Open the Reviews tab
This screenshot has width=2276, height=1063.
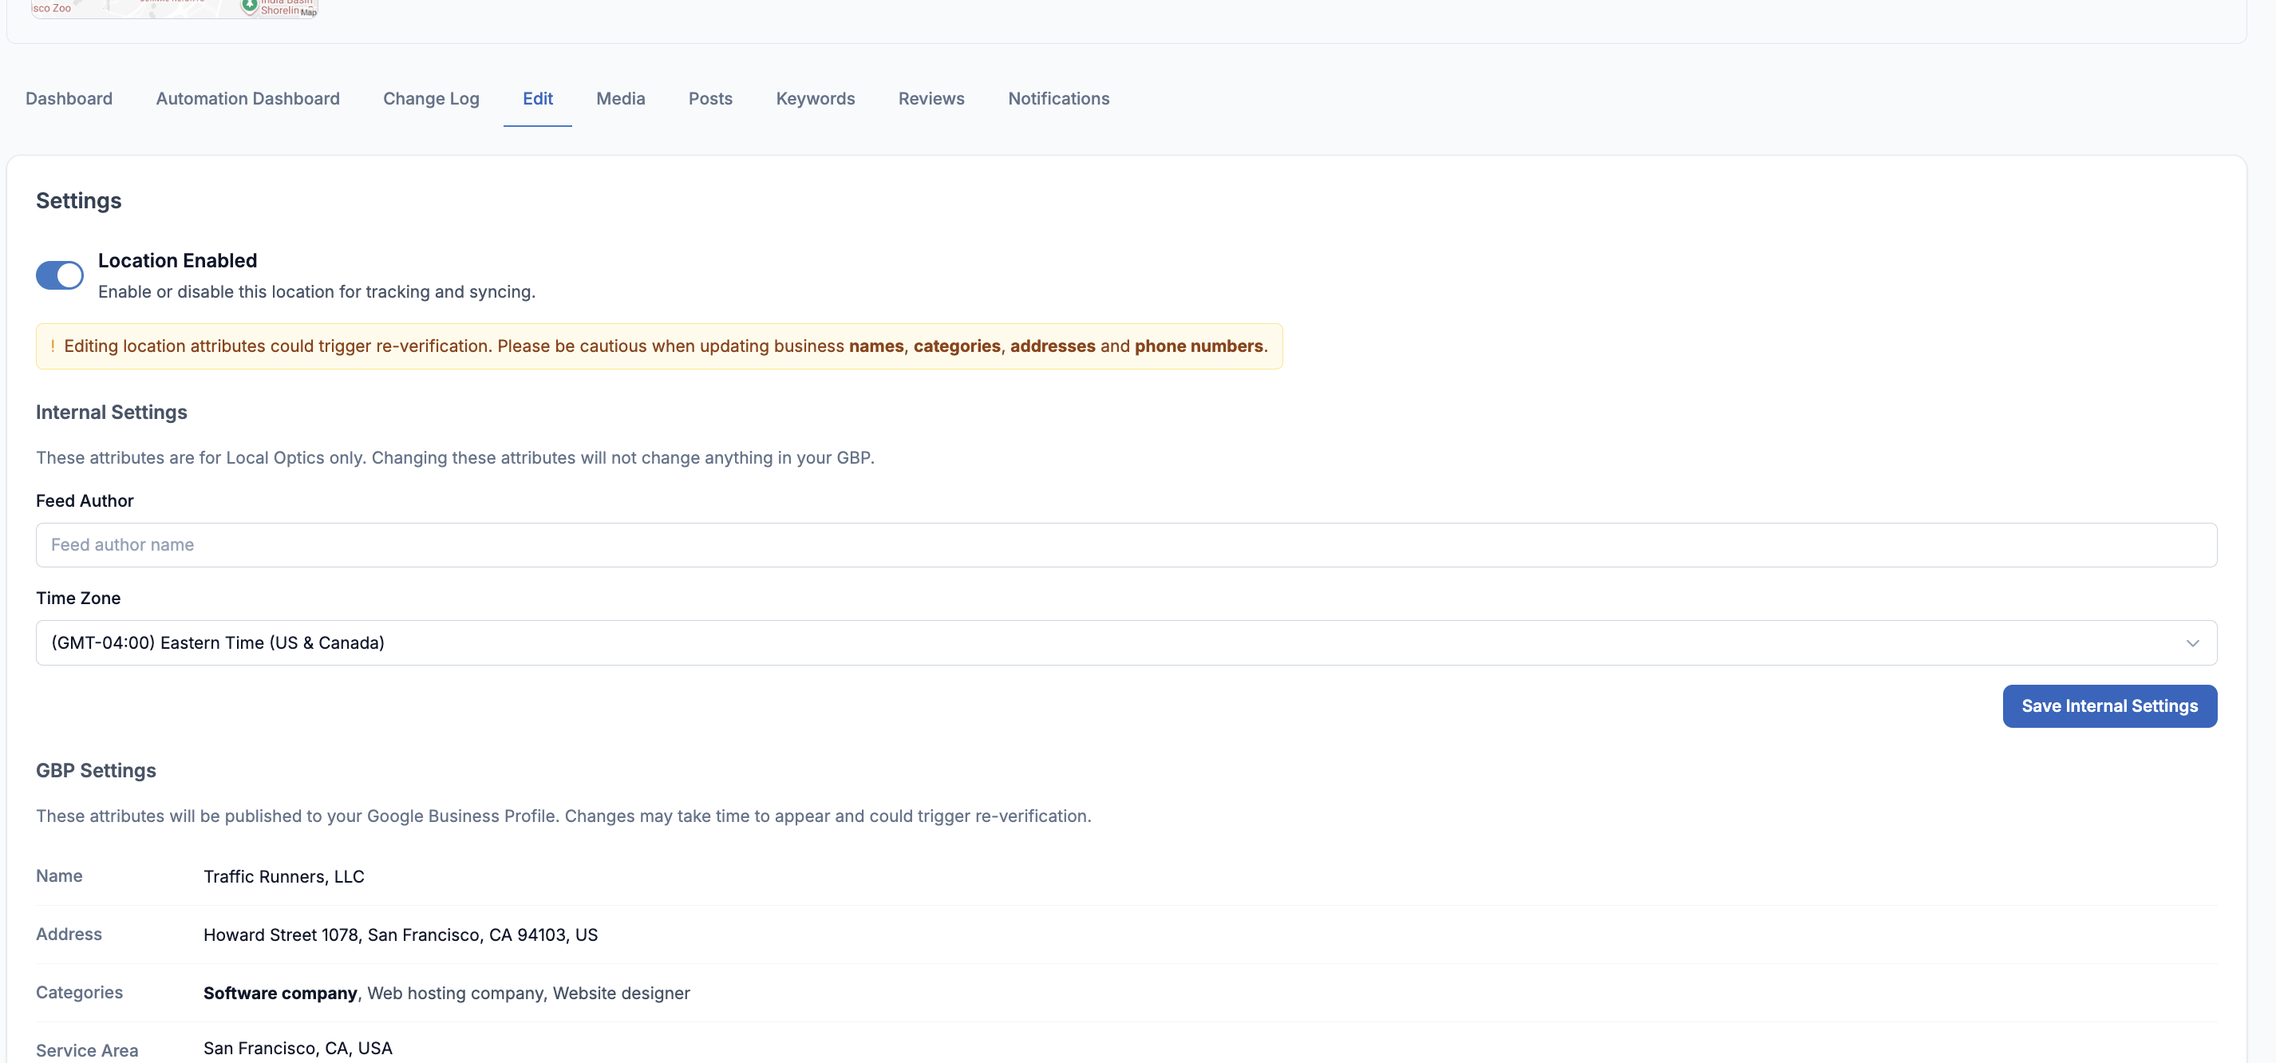[x=931, y=99]
